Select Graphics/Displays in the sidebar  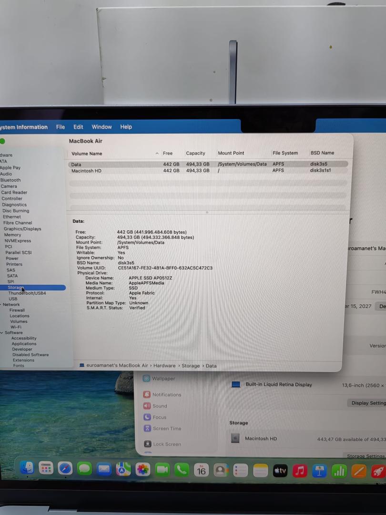[22, 229]
